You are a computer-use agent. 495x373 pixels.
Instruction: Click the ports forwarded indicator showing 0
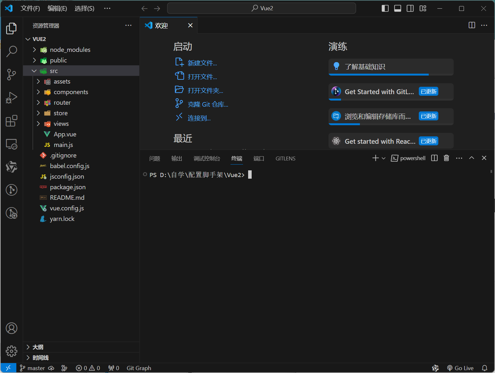click(x=114, y=368)
